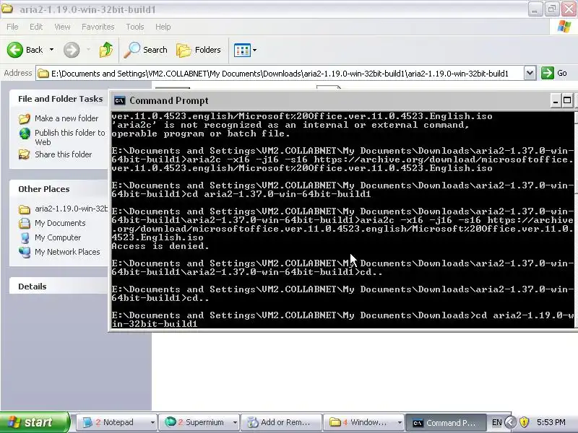The height and width of the screenshot is (433, 578).
Task: Expand the Notepad group dropdown arrow
Action: pos(152,423)
